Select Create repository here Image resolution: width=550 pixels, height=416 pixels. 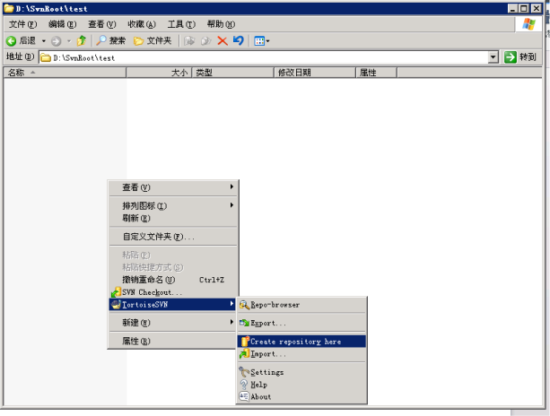pos(301,342)
